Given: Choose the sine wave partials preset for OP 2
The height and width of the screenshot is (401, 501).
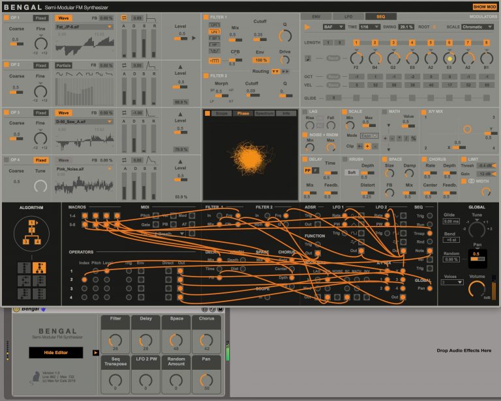Looking at the screenshot, I should click(x=59, y=74).
